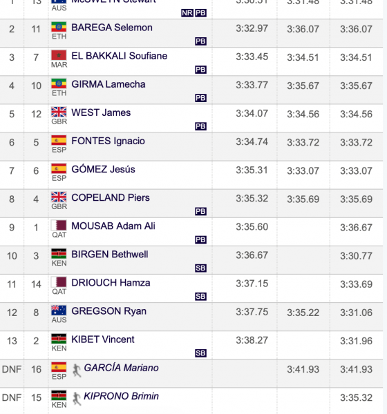Viewport: 387px width, 414px height.
Task: Select the BAREGA Selemon name link
Action: pyautogui.click(x=112, y=28)
